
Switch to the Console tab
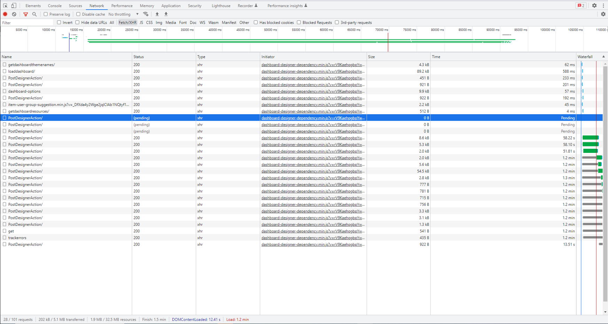tap(54, 5)
